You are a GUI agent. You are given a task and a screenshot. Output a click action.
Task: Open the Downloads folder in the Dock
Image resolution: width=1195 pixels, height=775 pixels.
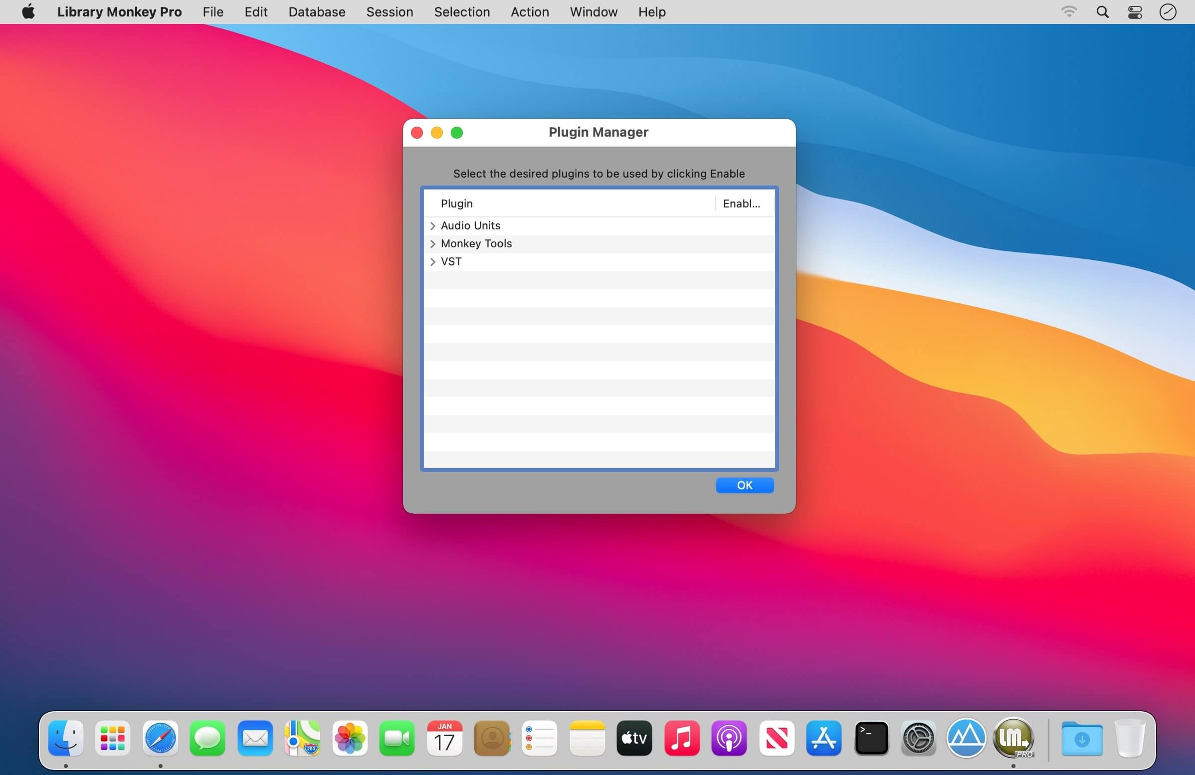pyautogui.click(x=1081, y=738)
